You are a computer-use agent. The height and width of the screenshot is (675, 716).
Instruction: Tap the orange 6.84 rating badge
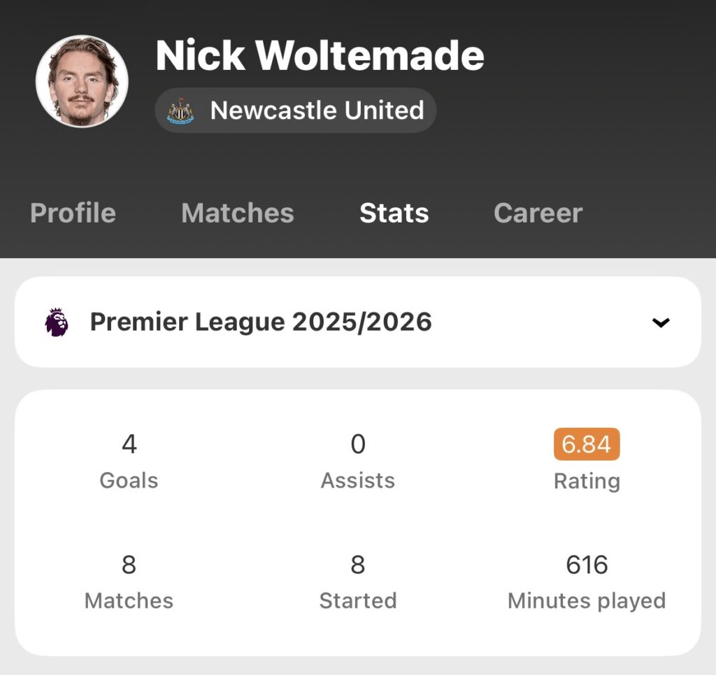coord(587,444)
